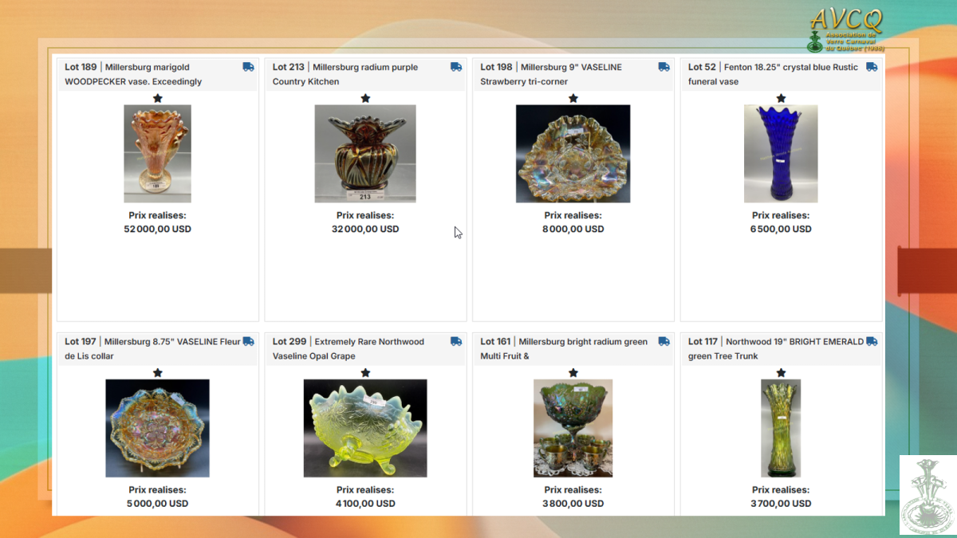Viewport: 957px width, 538px height.
Task: Favorite Lot 213 with its star icon
Action: point(365,98)
